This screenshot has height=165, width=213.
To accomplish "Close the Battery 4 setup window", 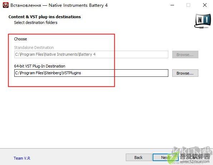I will [204, 5].
